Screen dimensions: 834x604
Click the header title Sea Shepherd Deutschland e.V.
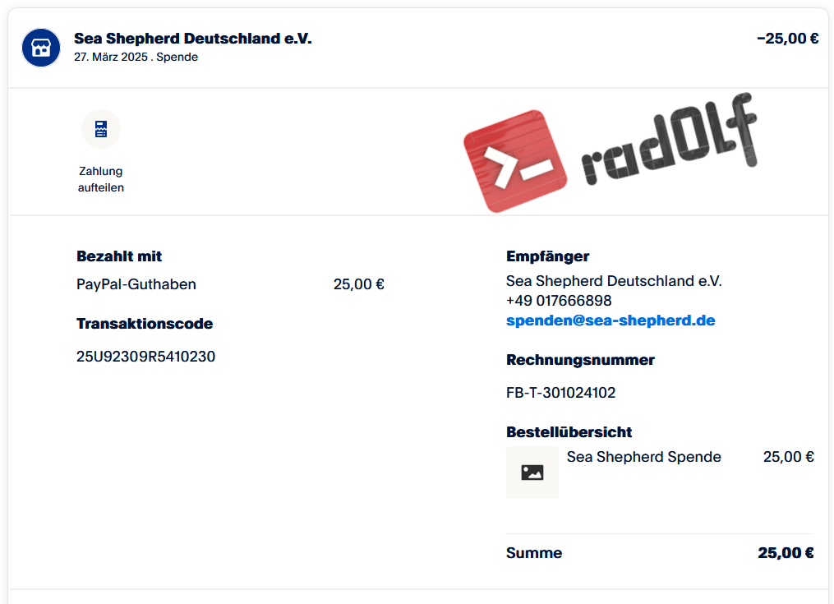pos(193,39)
